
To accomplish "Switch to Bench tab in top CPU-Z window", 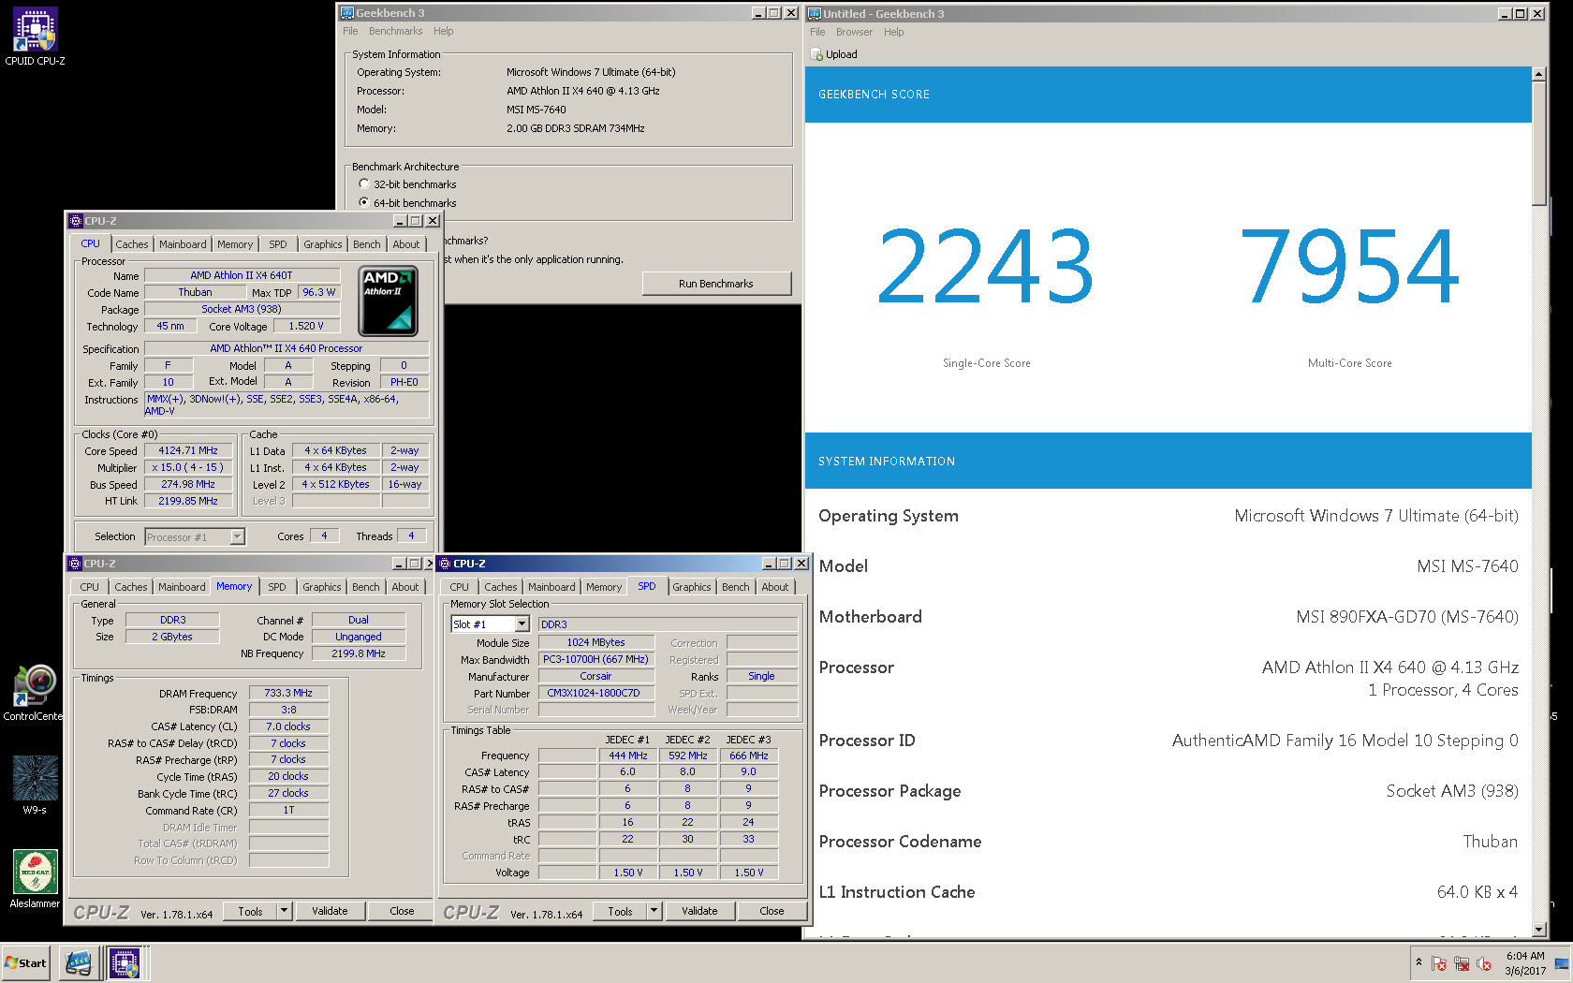I will coord(367,244).
